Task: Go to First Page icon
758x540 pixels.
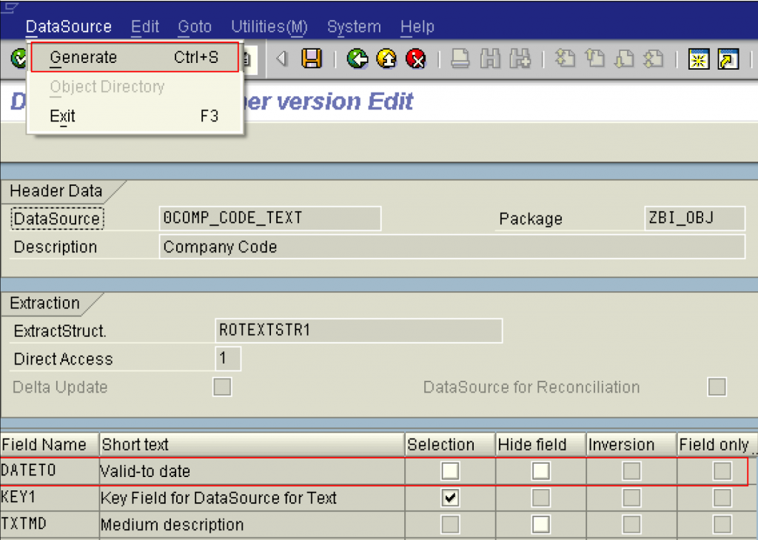Action: 565,59
